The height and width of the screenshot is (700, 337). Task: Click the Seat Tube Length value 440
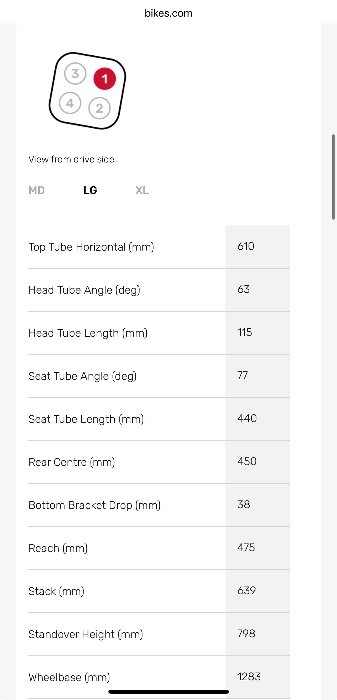pos(247,418)
